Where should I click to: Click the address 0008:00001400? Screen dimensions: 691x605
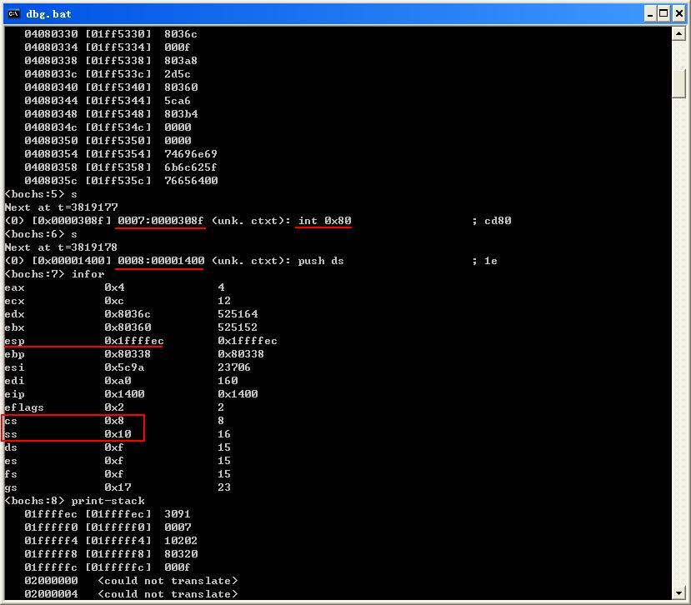(160, 261)
